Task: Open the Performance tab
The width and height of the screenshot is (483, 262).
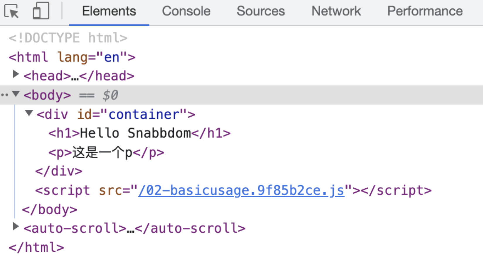Action: coord(425,11)
